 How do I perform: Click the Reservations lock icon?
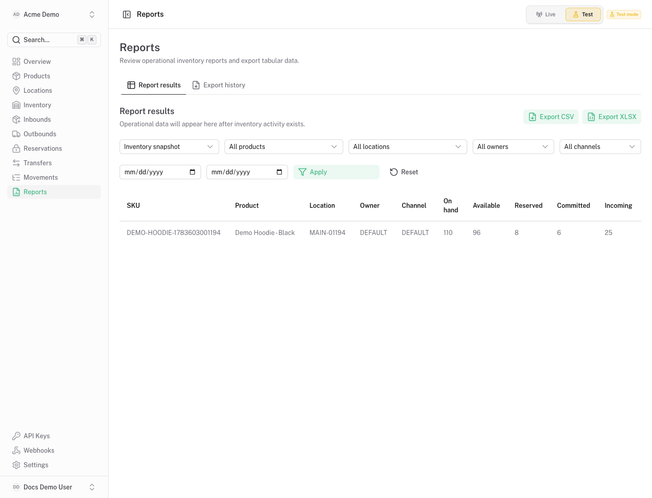tap(16, 148)
